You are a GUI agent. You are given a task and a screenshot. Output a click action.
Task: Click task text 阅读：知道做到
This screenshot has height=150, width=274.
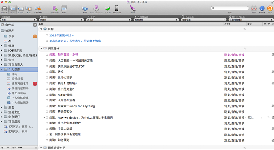click(x=59, y=140)
